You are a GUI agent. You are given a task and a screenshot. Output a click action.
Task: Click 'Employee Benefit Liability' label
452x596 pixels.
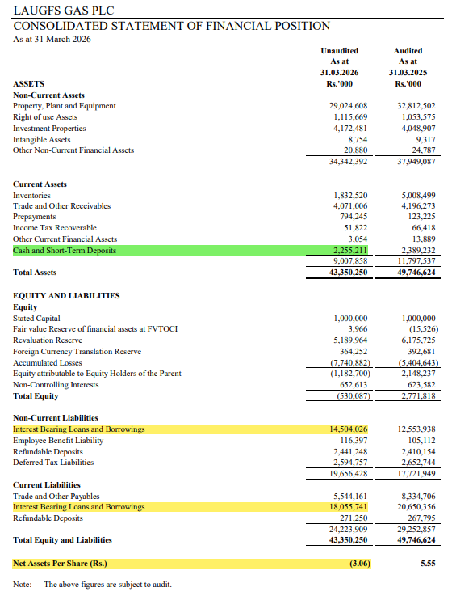pos(58,441)
